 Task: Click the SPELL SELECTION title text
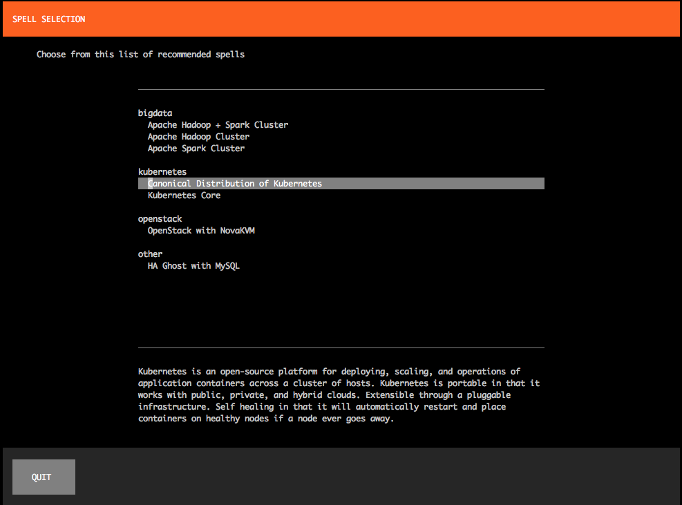tap(49, 19)
